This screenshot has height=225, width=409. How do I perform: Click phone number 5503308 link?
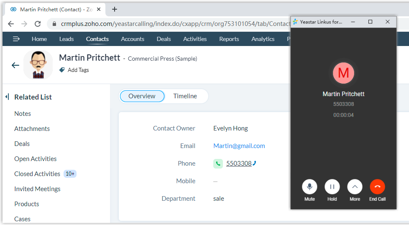pos(239,164)
